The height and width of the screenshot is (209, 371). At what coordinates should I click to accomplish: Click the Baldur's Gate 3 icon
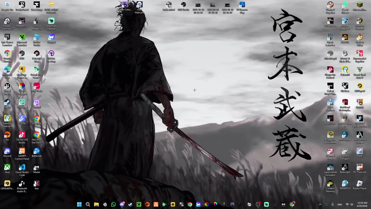[x=345, y=122]
